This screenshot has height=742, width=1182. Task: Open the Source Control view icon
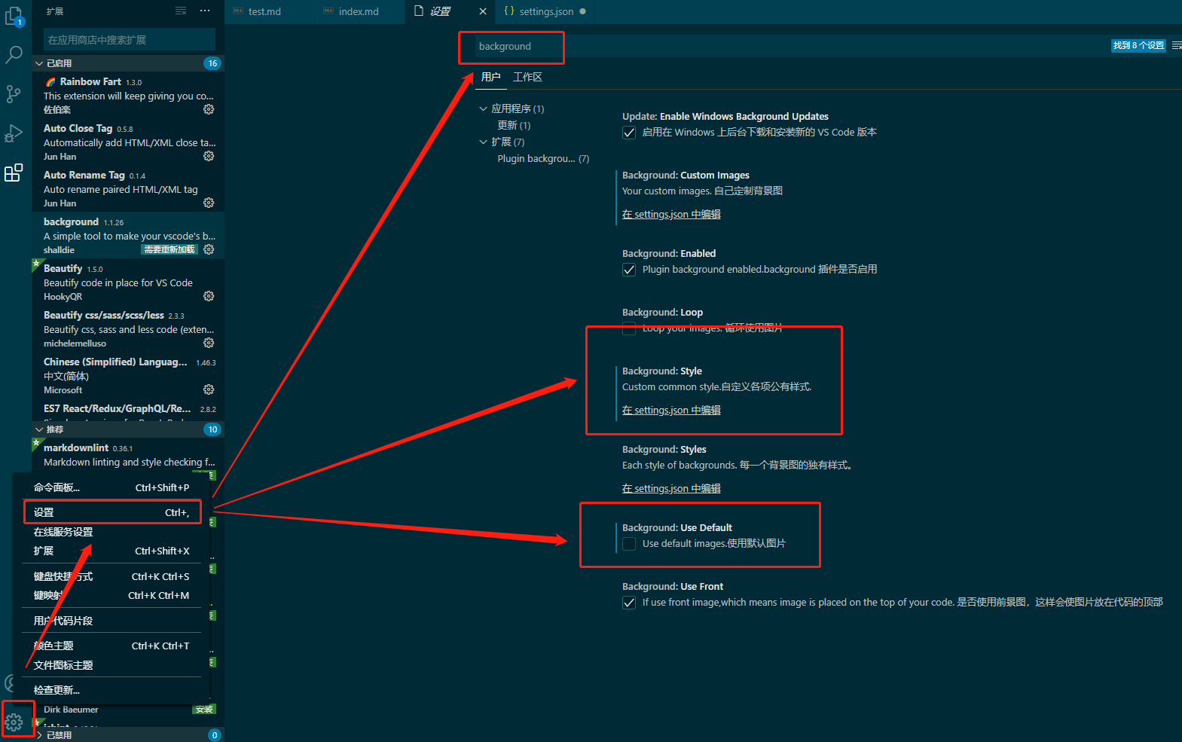pyautogui.click(x=14, y=94)
